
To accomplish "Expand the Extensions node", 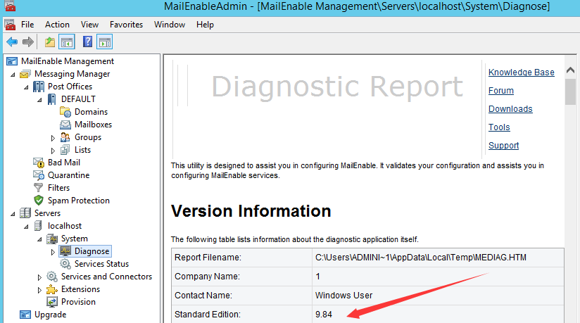I will [39, 290].
